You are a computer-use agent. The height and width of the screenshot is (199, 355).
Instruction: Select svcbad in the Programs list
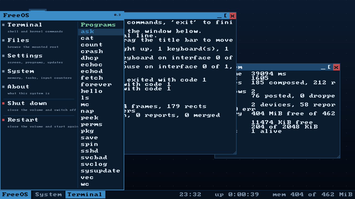(x=101, y=158)
